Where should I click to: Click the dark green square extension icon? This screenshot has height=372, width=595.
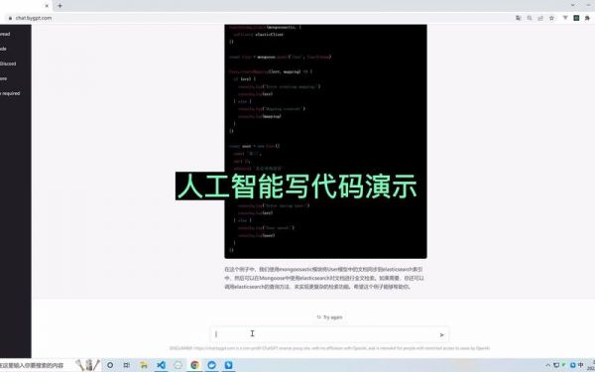(x=576, y=18)
